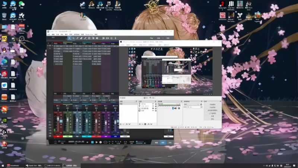Solo the purple mixer channel in Studio One
This screenshot has height=168, width=298.
109,118
